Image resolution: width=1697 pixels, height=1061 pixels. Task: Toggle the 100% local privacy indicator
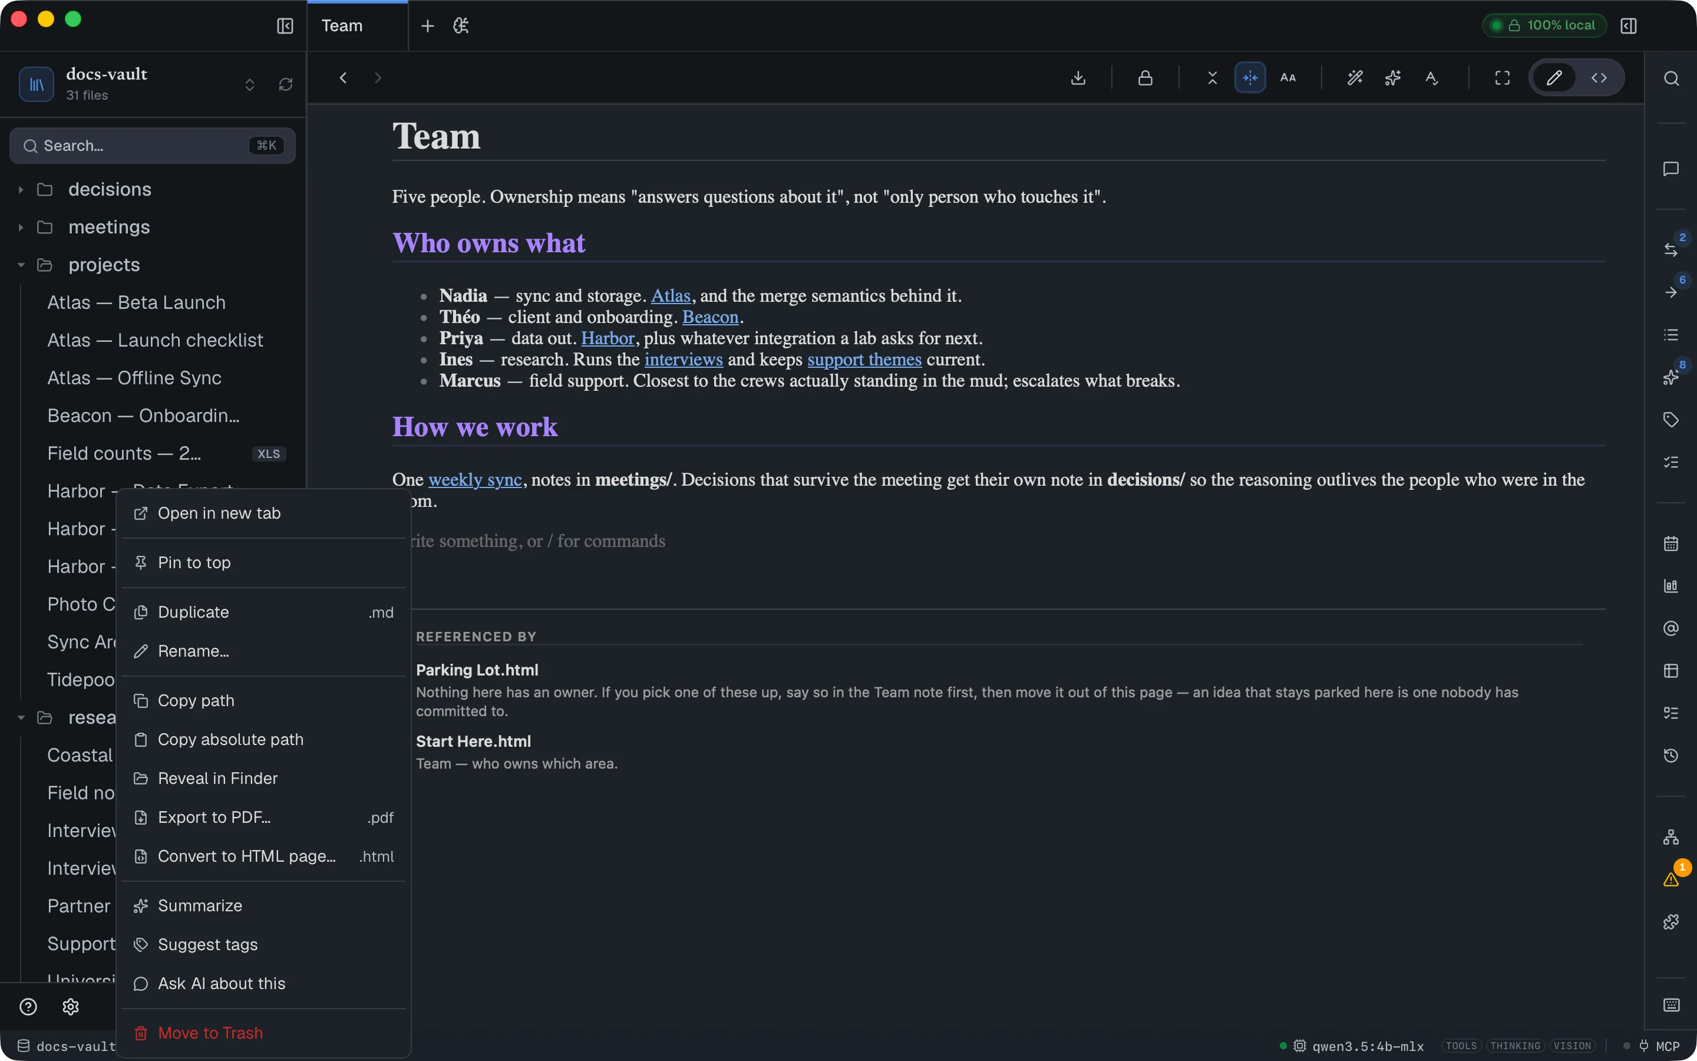(1545, 26)
